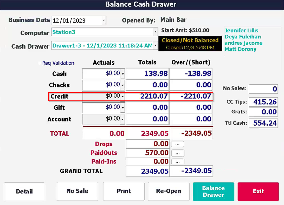Open the Business Date dropdown arrow

[104, 20]
